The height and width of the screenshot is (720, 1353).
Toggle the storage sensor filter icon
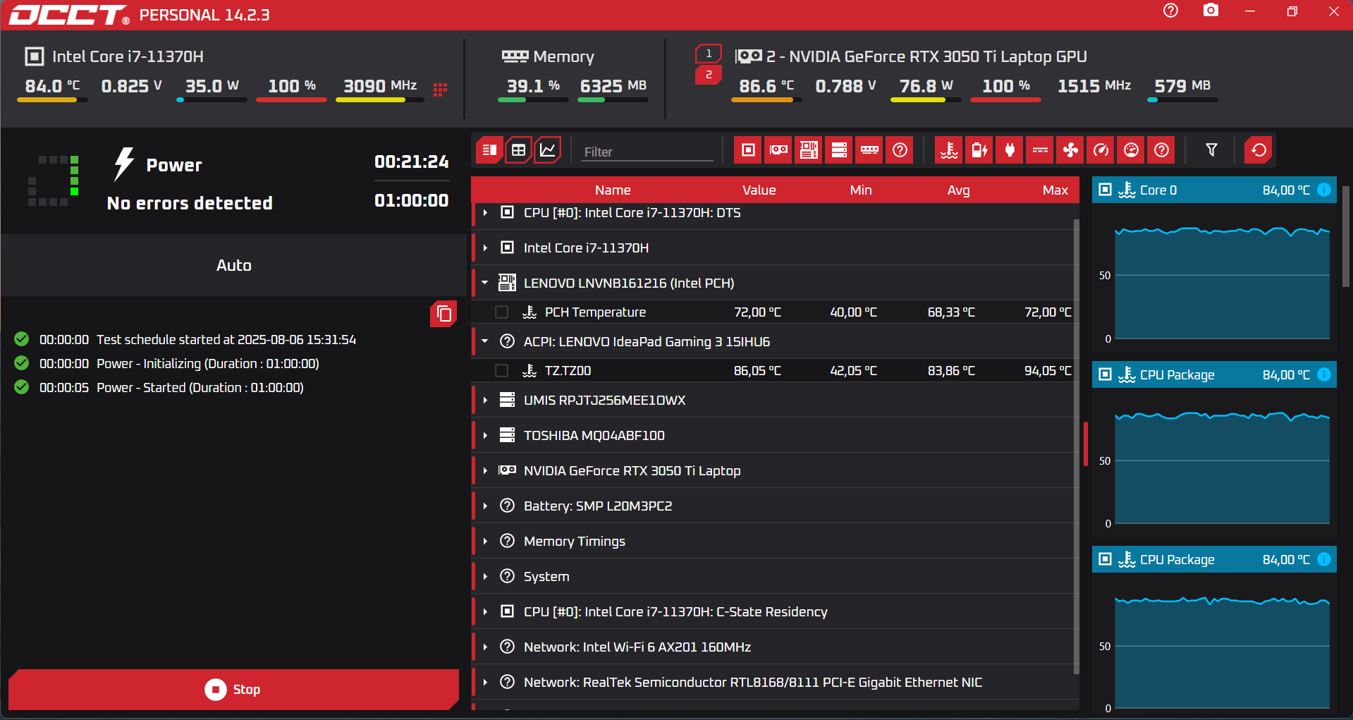839,150
